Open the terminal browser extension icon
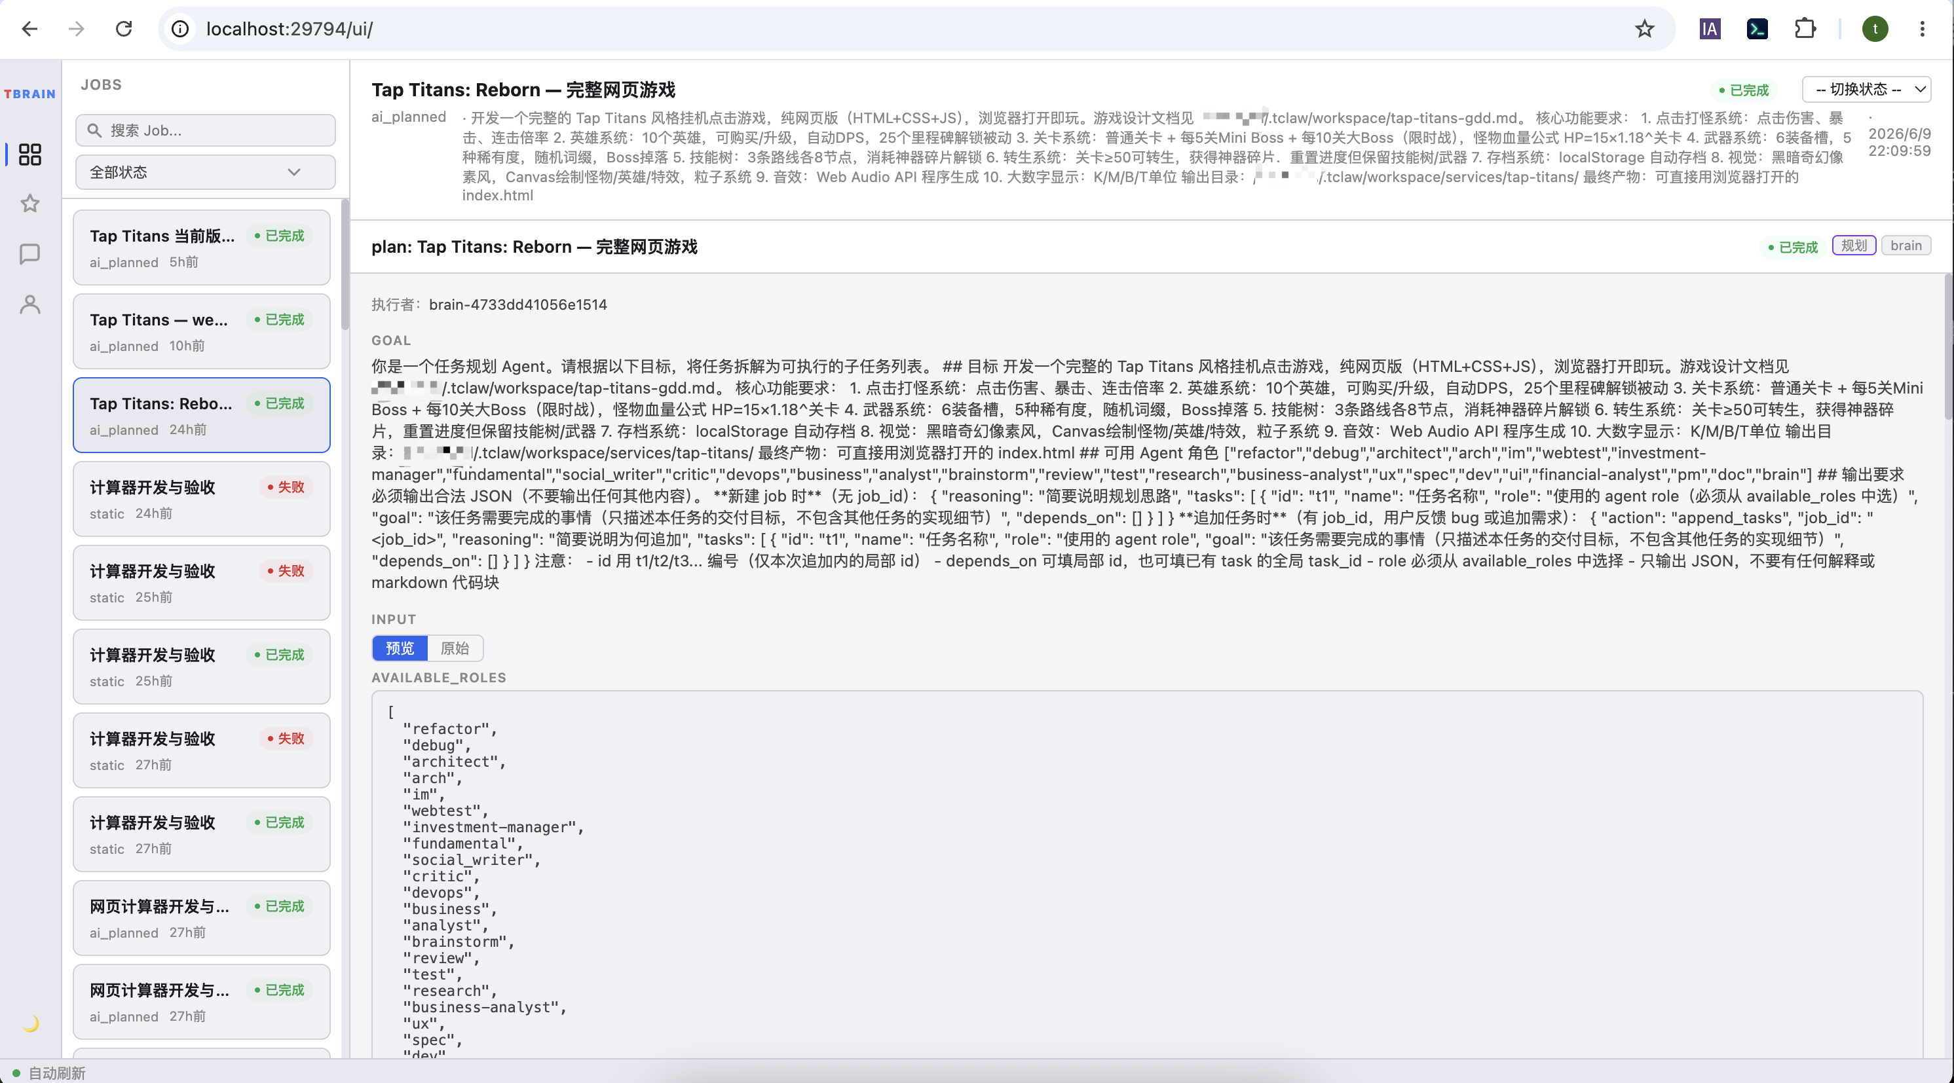This screenshot has height=1083, width=1954. [x=1757, y=29]
